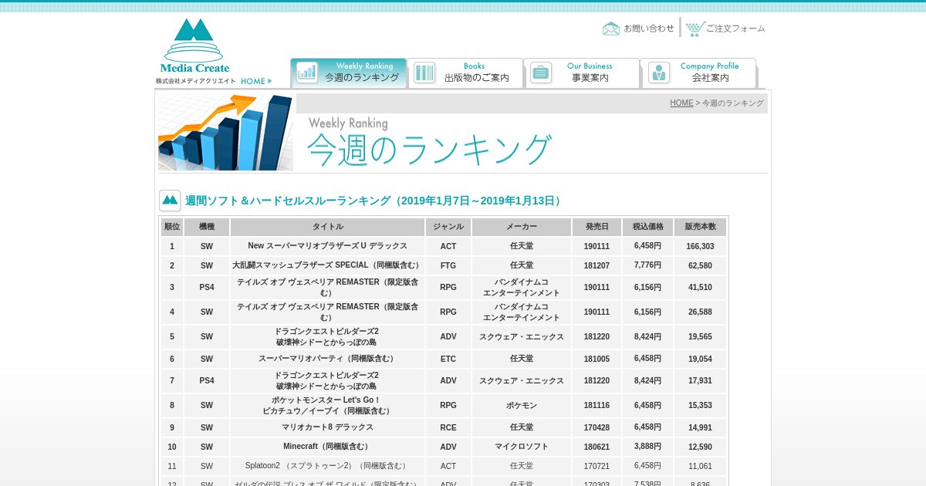Click sales figure 12,590
This screenshot has width=926, height=486.
(701, 447)
